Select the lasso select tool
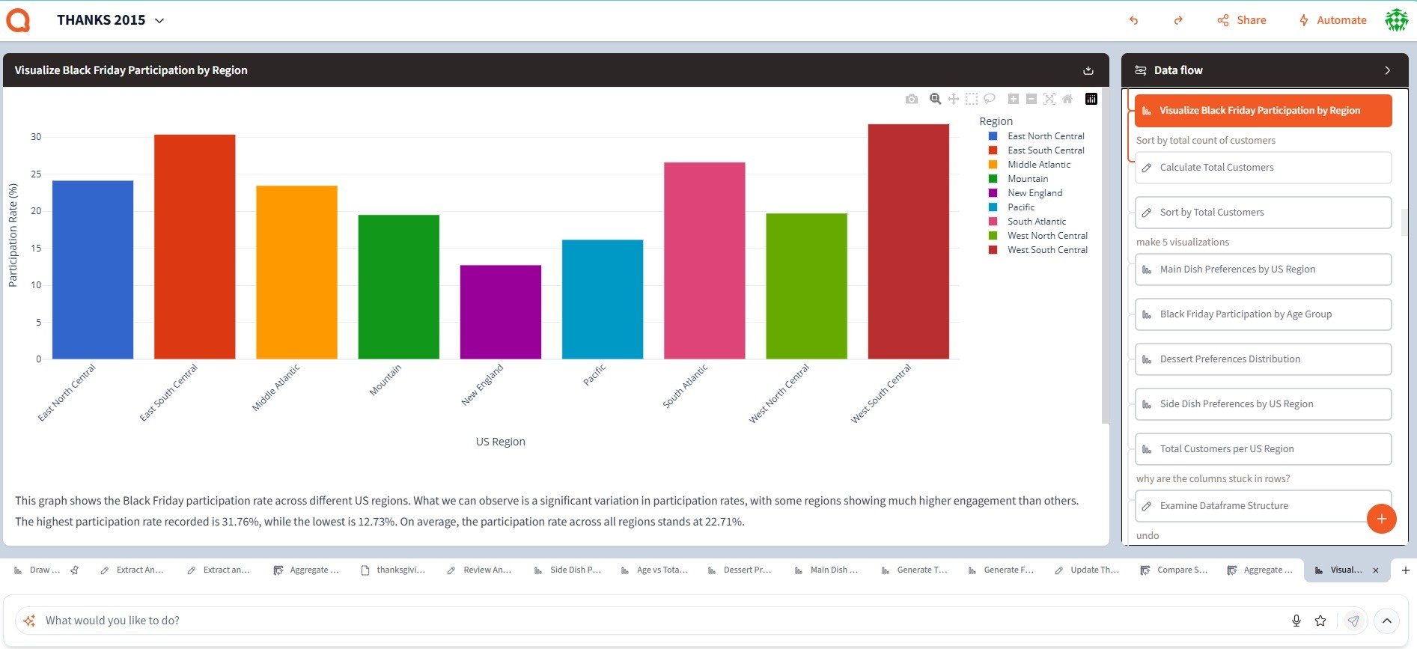Screen dimensions: 1417x649 click(989, 99)
